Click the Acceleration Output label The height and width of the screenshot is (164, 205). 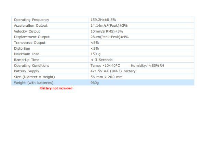click(x=31, y=26)
